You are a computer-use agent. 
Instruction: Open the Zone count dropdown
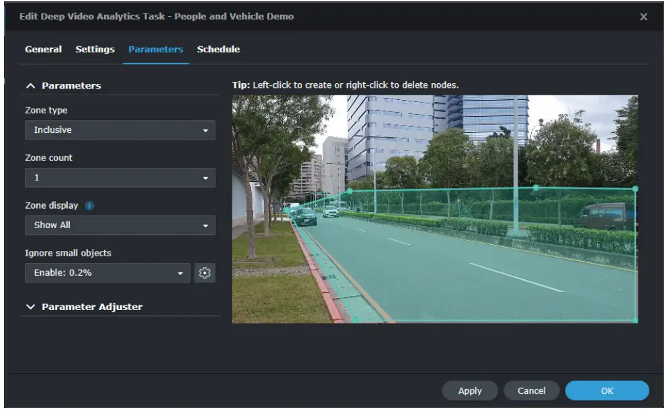120,177
